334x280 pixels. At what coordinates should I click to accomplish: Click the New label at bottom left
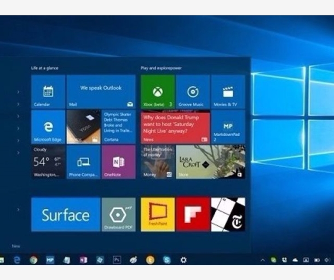tap(16, 246)
